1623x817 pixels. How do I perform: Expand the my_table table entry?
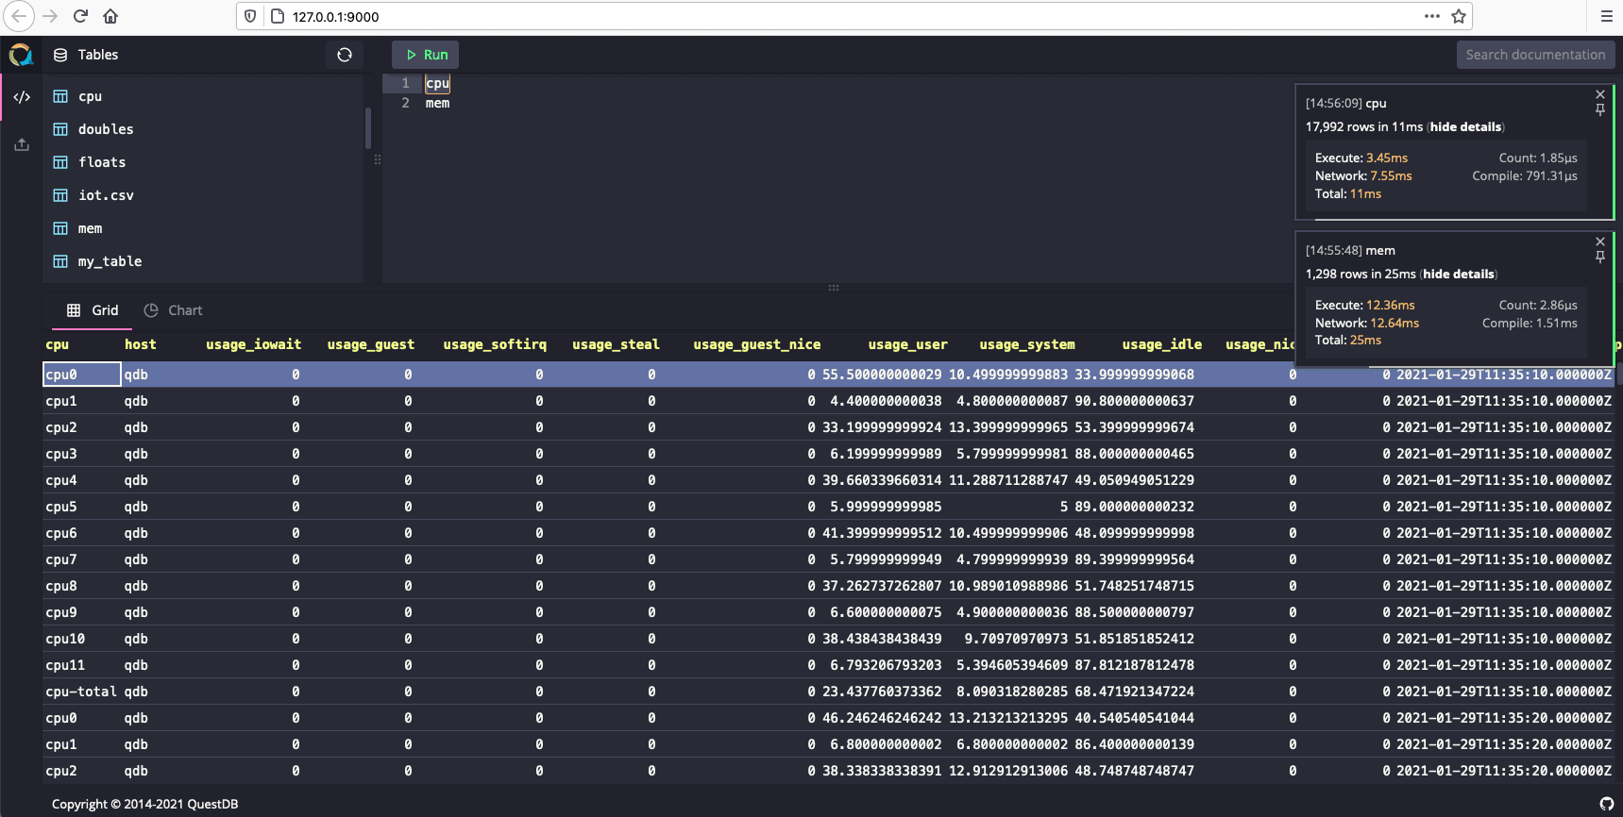(x=110, y=261)
